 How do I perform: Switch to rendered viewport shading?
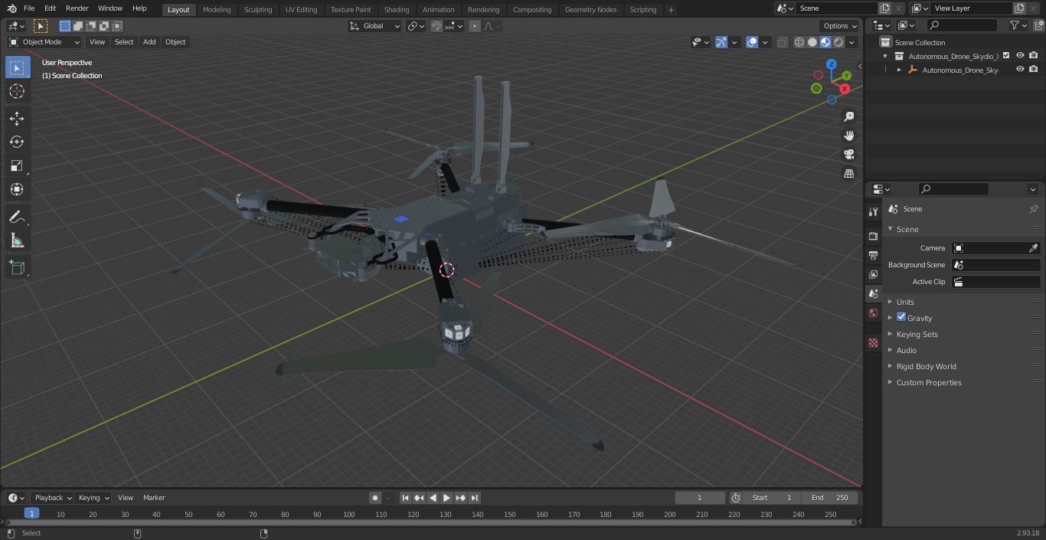click(838, 42)
